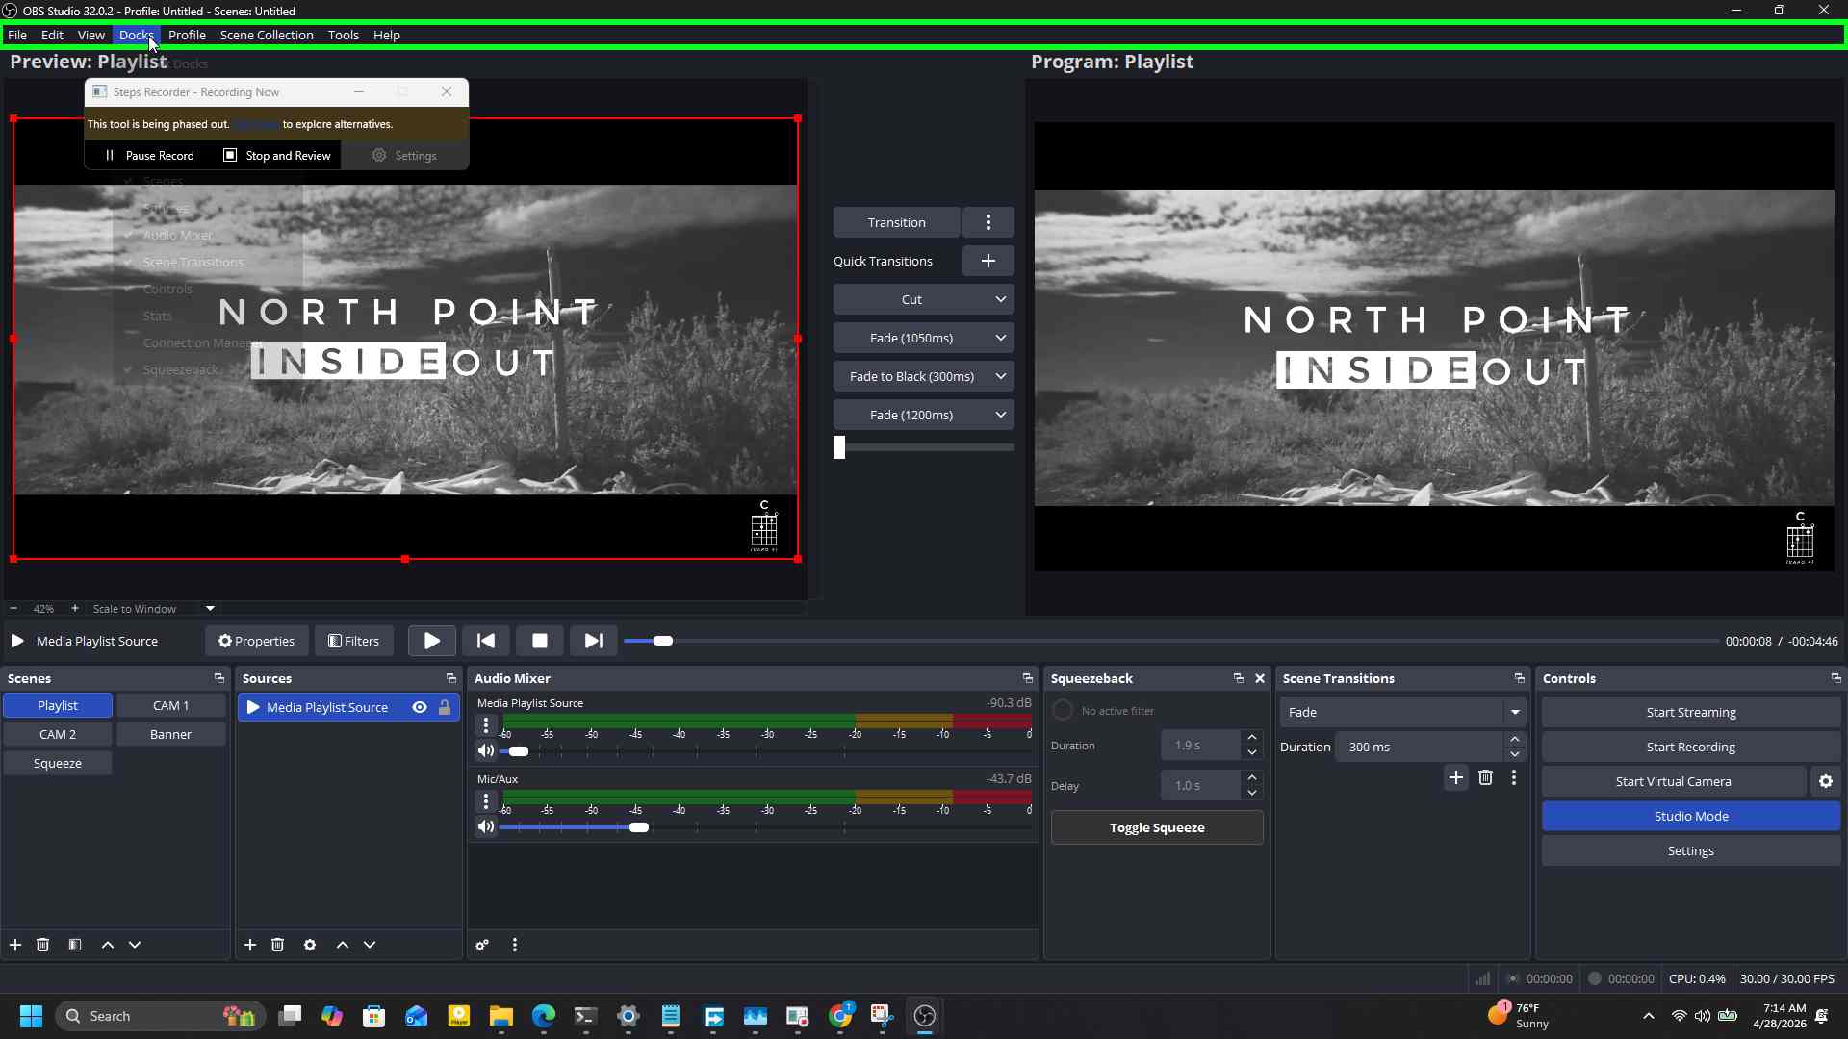1848x1039 pixels.
Task: Toggle Scene Transitions dock checkbox
Action: (128, 262)
